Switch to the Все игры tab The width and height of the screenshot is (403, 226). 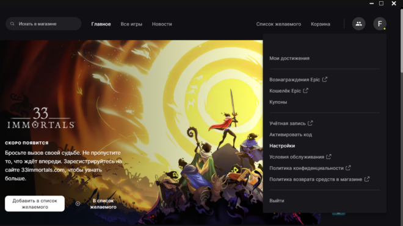click(x=131, y=24)
